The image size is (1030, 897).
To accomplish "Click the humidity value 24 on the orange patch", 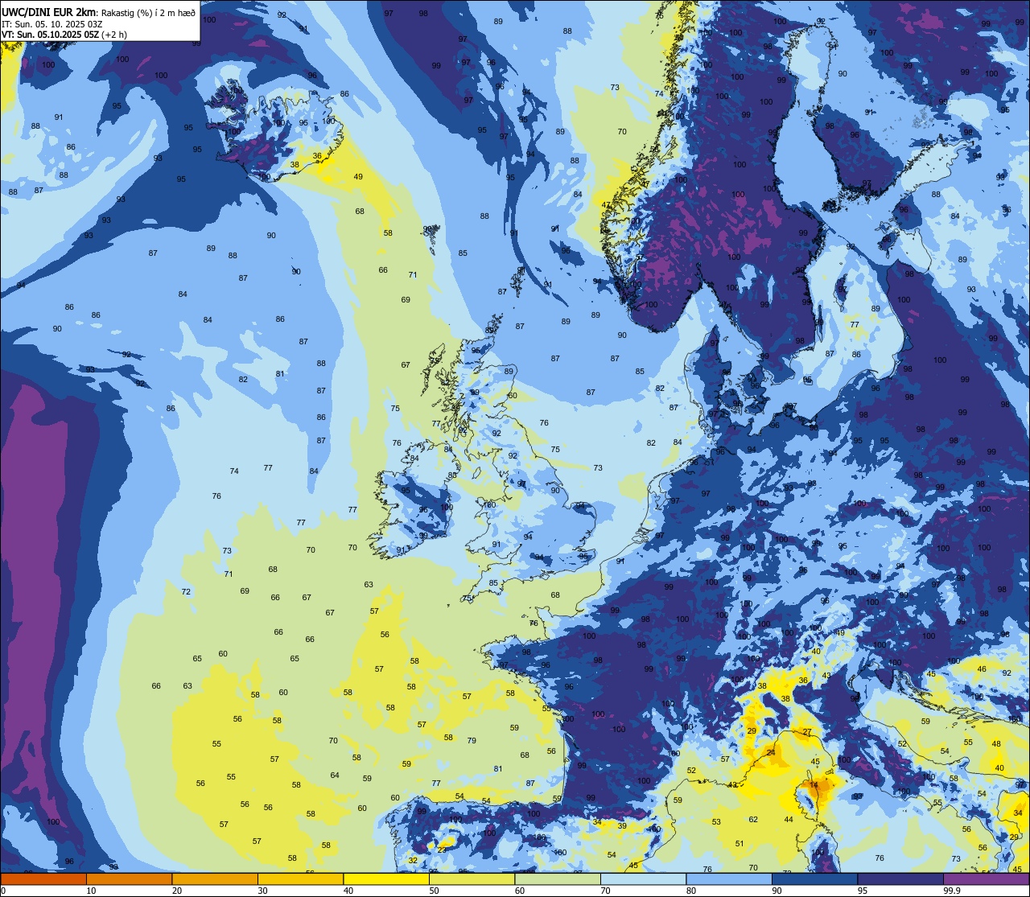I will (x=770, y=753).
